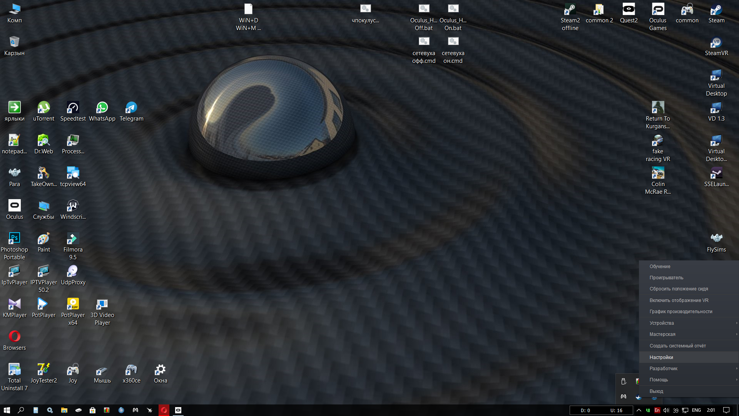The width and height of the screenshot is (739, 416).
Task: Open График производительности from the menu
Action: pos(689,311)
